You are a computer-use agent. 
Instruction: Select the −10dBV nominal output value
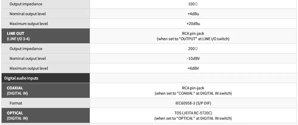193,59
